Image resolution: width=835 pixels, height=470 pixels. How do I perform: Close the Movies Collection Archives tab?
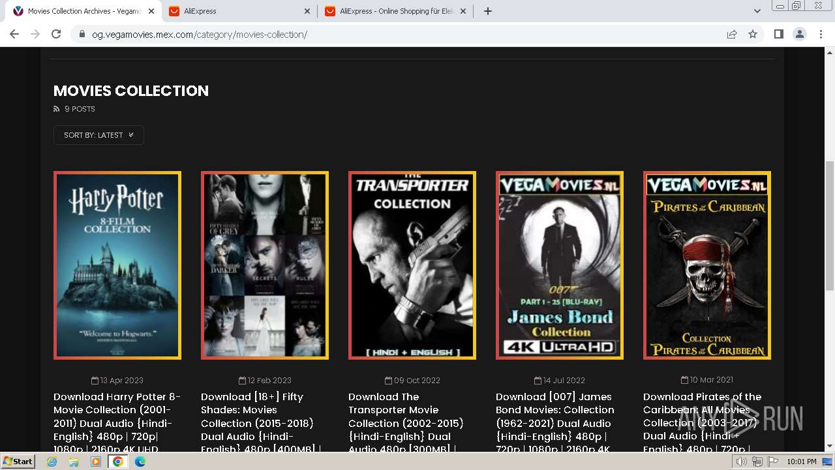click(151, 11)
